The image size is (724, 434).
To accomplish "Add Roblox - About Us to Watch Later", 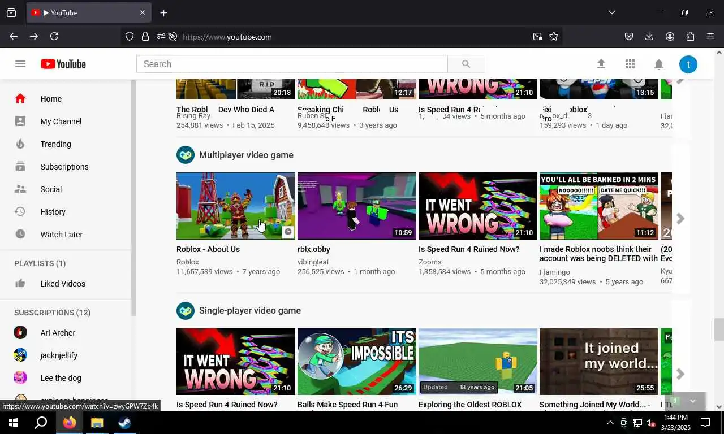I will (x=288, y=232).
